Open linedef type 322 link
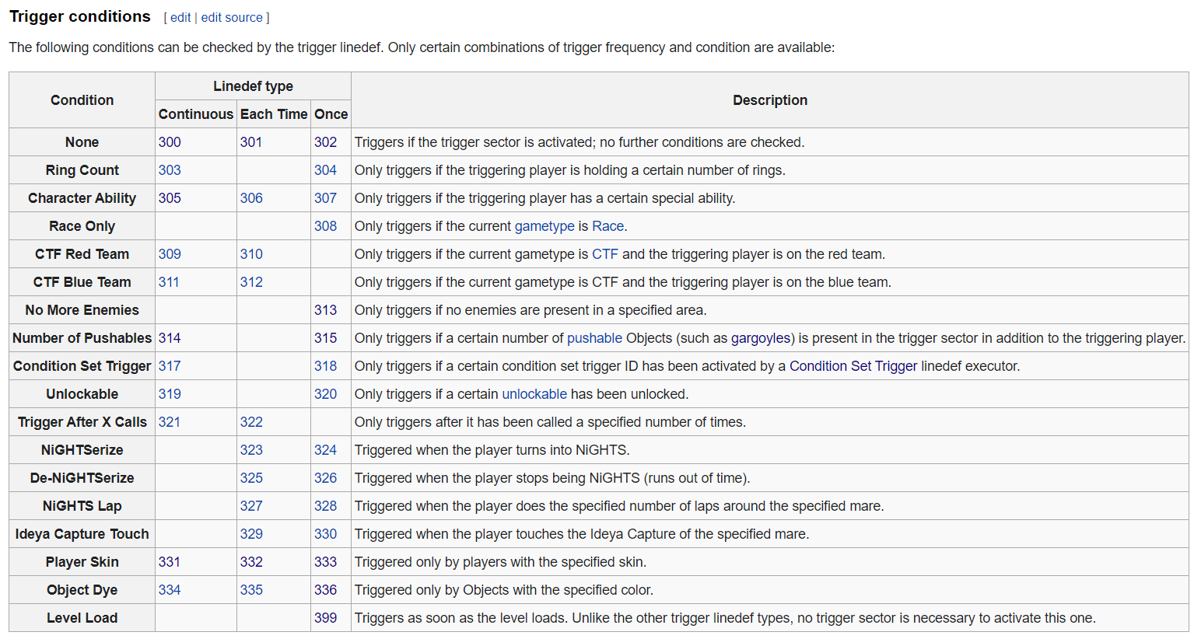Screen dimensions: 1194x639 point(251,422)
